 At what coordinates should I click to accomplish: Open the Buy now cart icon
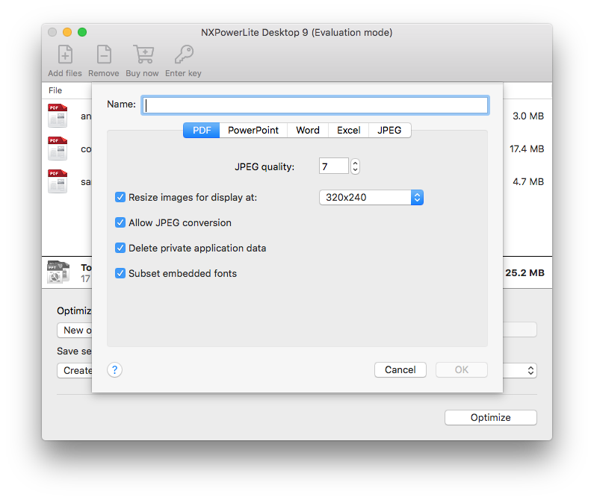pos(143,54)
